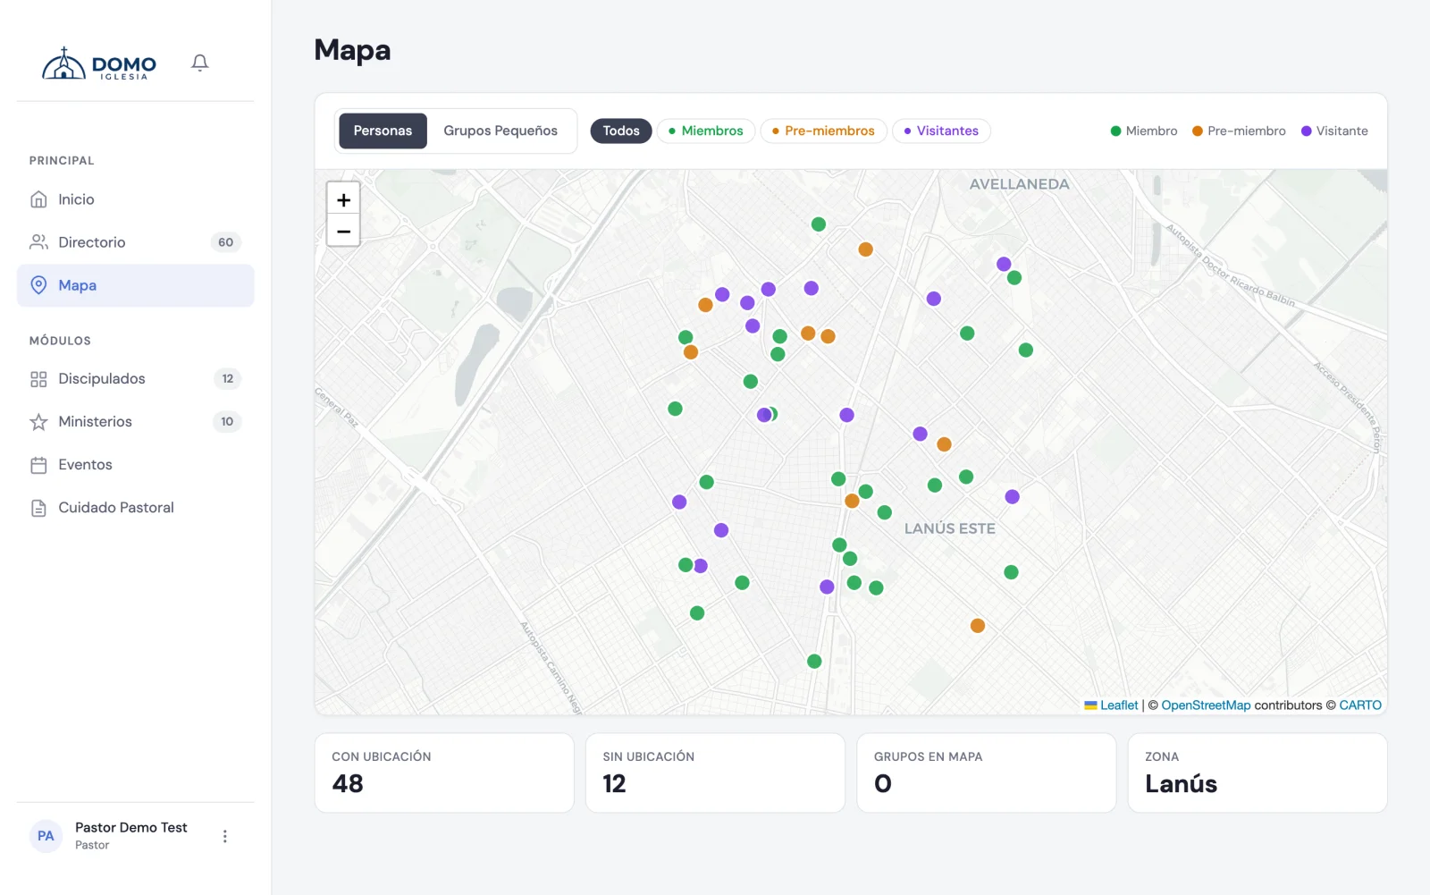Filter map by Pre-miembros
The height and width of the screenshot is (895, 1430).
click(824, 131)
